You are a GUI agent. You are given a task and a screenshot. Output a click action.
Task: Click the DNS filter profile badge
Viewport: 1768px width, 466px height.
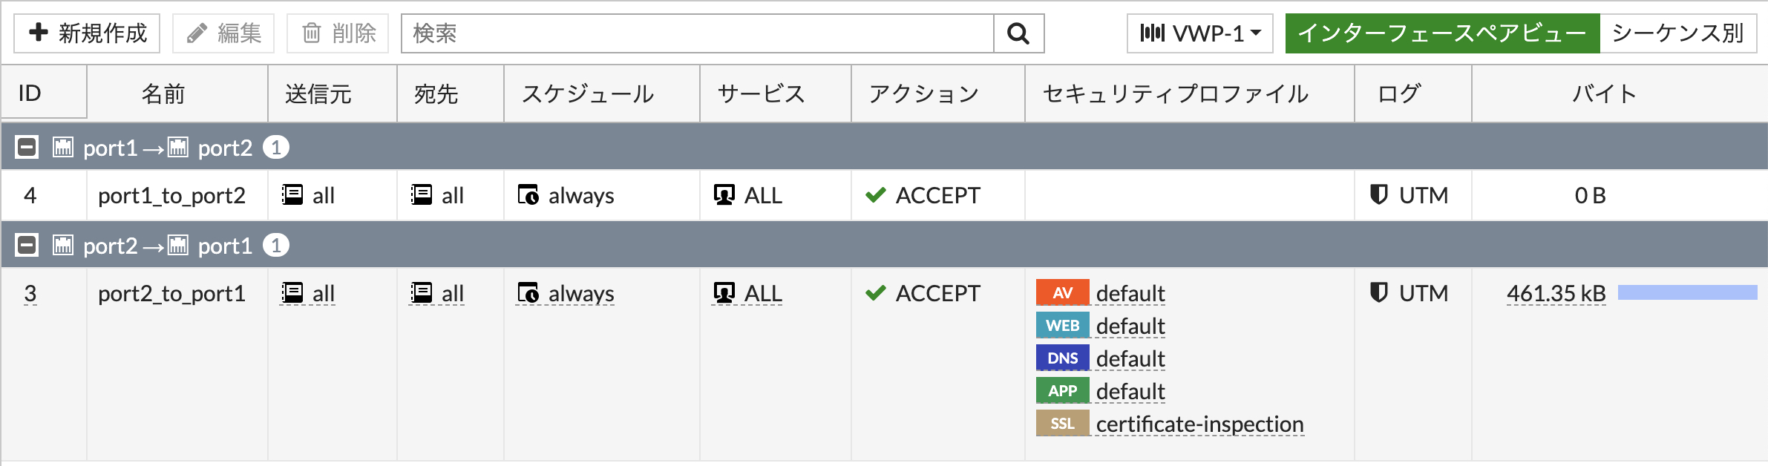[1062, 358]
